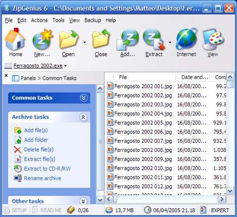Select Ferragosto 2002 001.jpg
The height and width of the screenshot is (217, 237).
(x=143, y=86)
